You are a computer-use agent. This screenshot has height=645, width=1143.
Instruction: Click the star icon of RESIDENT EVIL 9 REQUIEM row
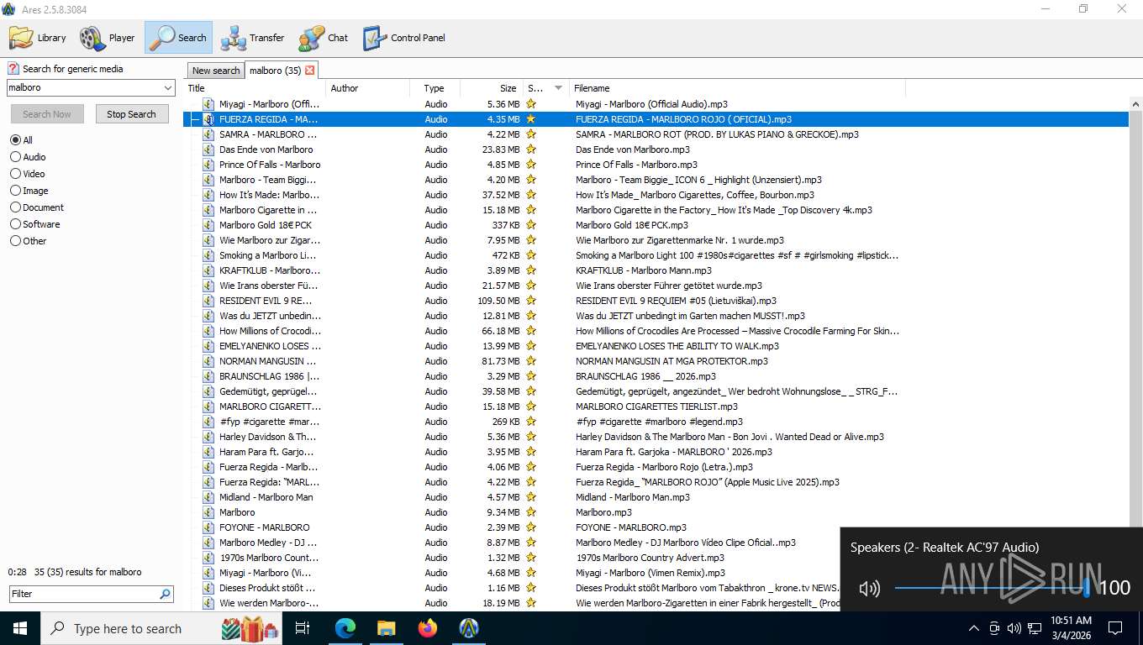[531, 301]
